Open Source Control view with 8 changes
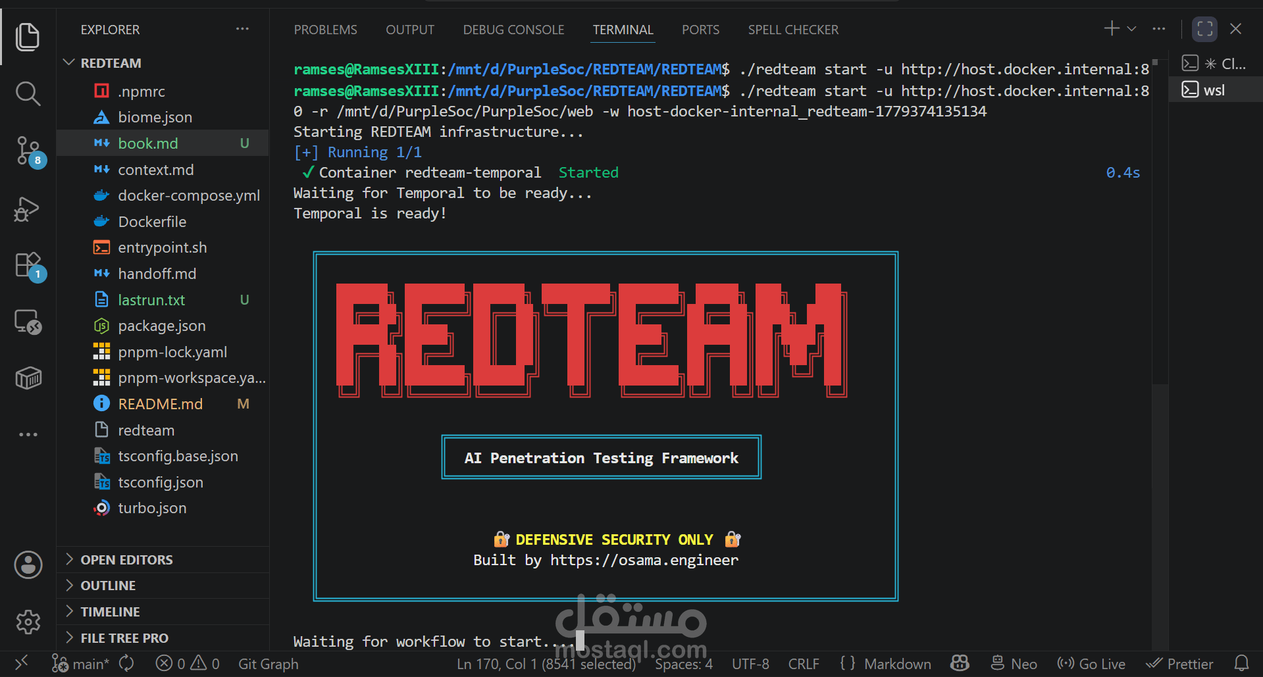Image resolution: width=1263 pixels, height=677 pixels. pos(29,151)
